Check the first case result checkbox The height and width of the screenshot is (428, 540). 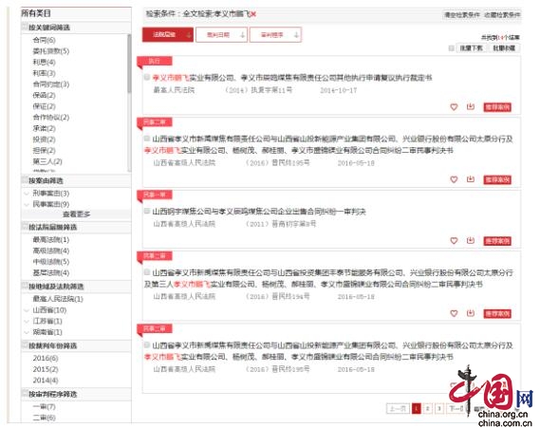pos(147,77)
